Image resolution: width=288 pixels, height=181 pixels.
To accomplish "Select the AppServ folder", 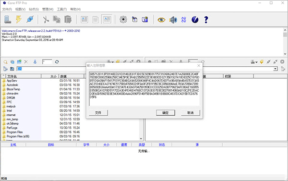I will coord(12,81).
